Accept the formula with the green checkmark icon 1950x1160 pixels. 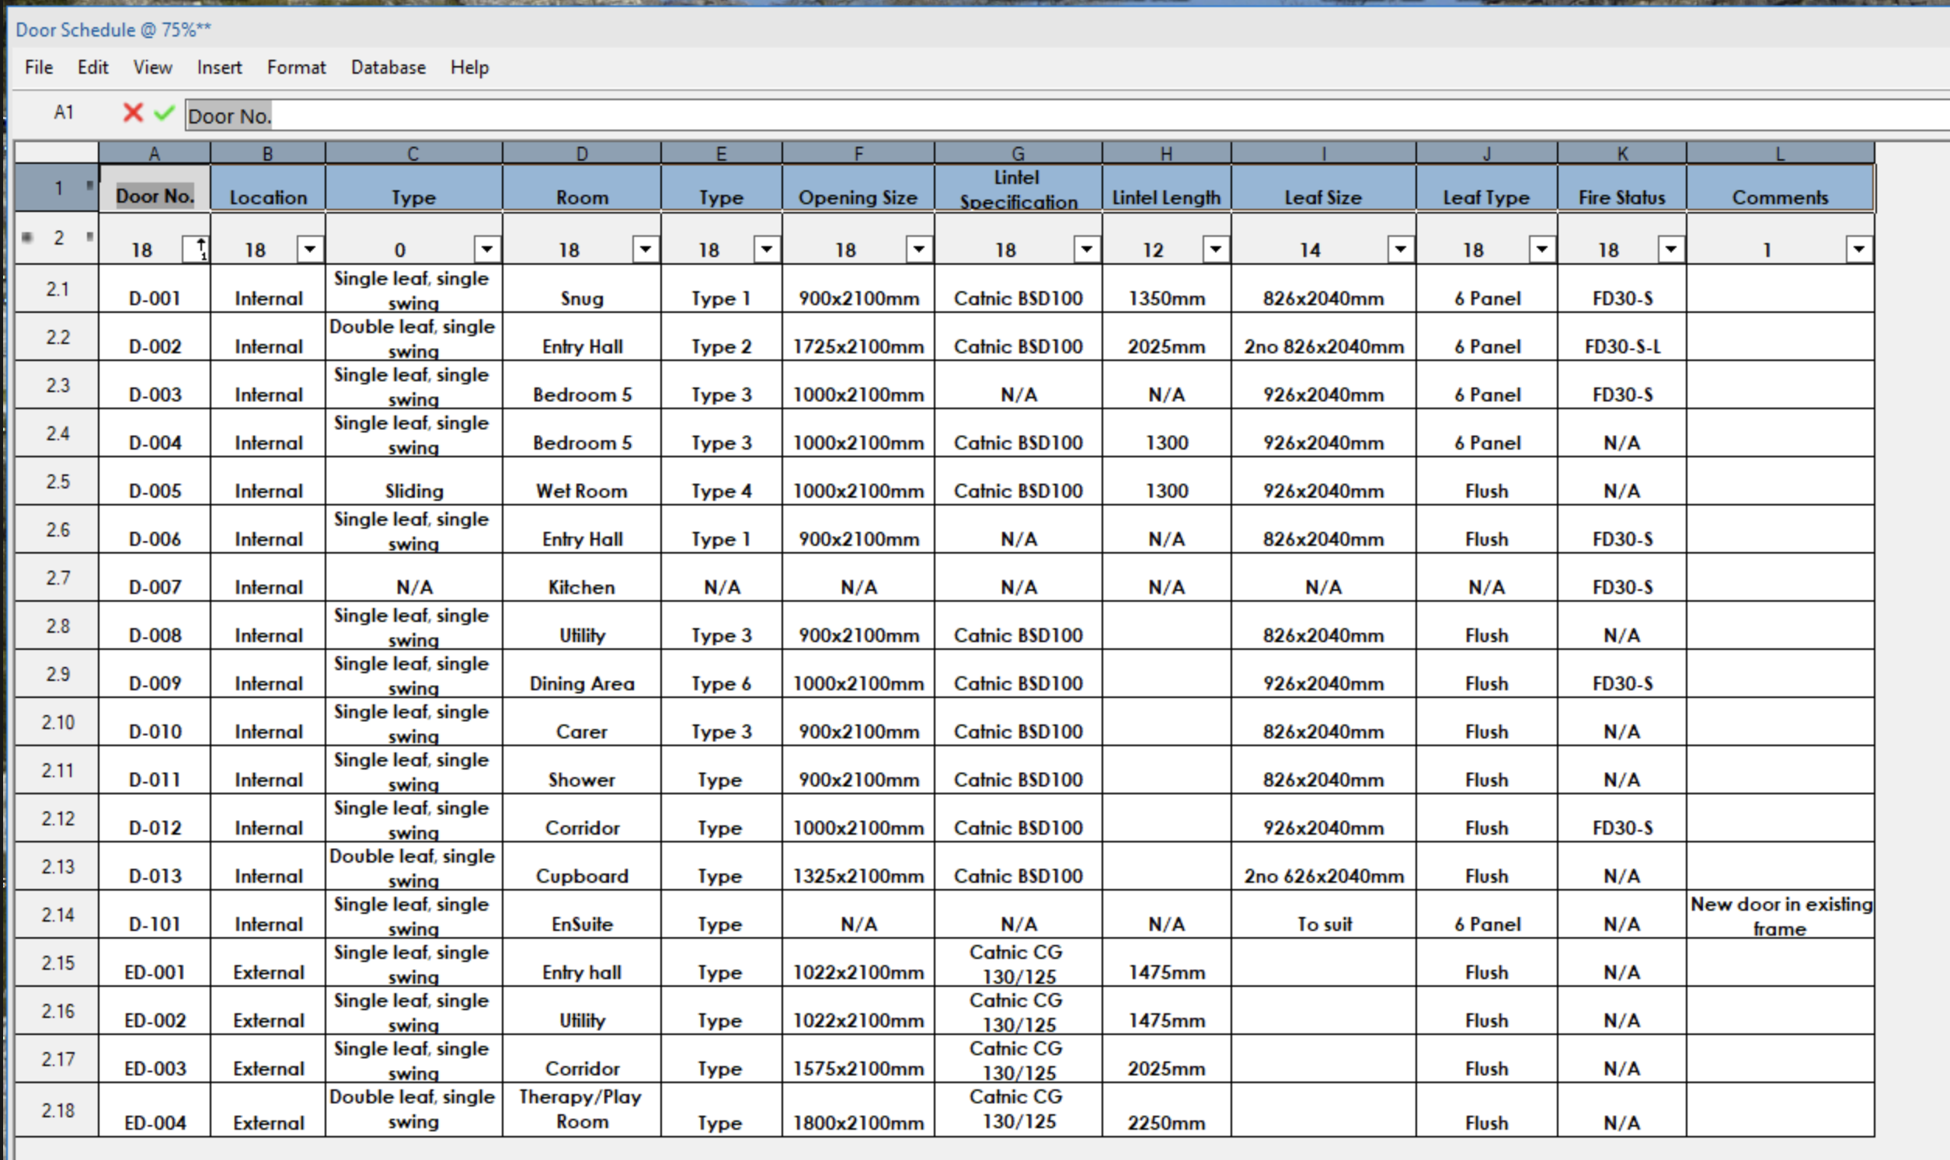click(163, 113)
